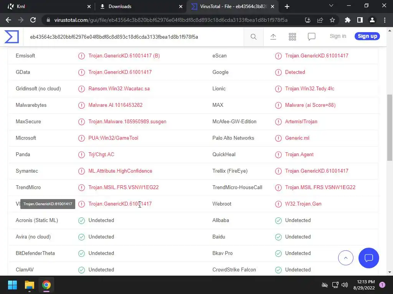
Task: Click the VirusTotal logo icon
Action: click(12, 37)
